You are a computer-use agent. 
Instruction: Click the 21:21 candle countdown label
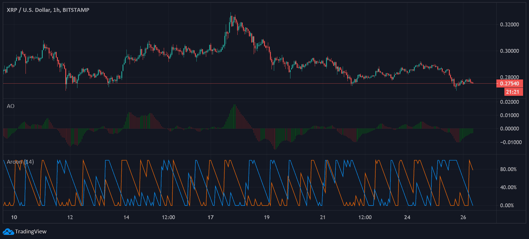pos(514,92)
